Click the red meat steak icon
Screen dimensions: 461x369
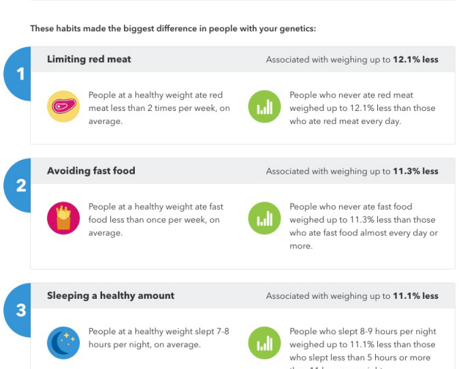(x=63, y=106)
